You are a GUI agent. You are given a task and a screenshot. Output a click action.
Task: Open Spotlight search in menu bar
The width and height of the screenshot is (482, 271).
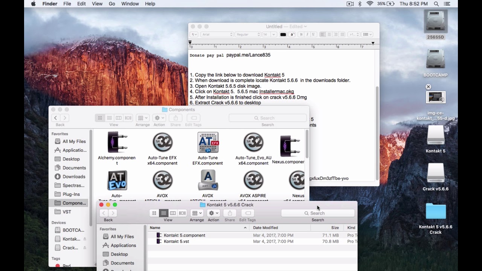[x=436, y=4]
